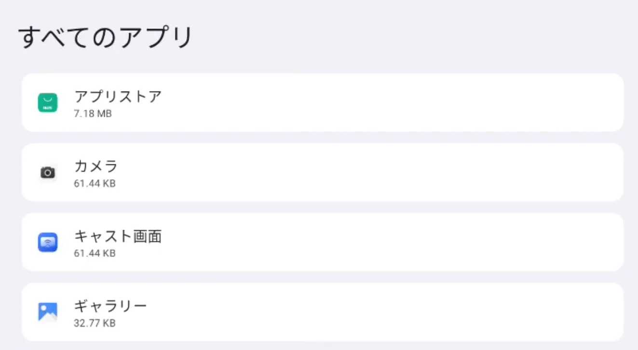The height and width of the screenshot is (350, 638).
Task: Click the green App Store icon
Action: pos(48,103)
